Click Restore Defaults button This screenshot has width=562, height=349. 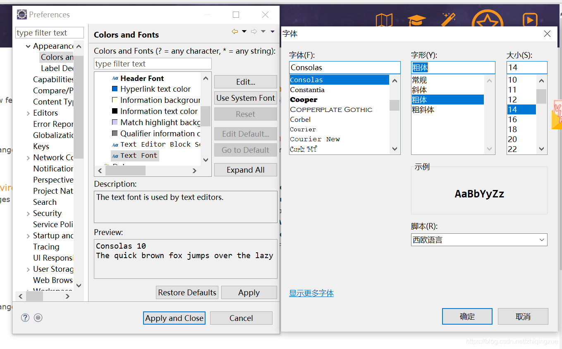(x=187, y=292)
